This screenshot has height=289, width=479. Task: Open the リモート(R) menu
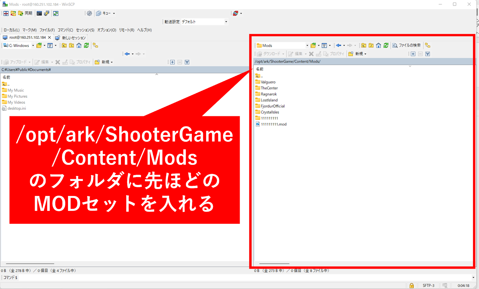click(127, 30)
